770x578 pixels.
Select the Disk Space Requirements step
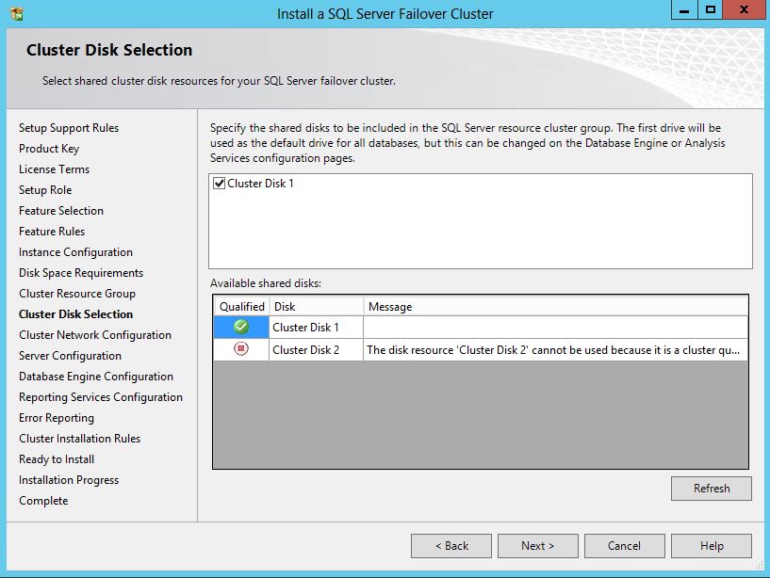[x=81, y=273]
